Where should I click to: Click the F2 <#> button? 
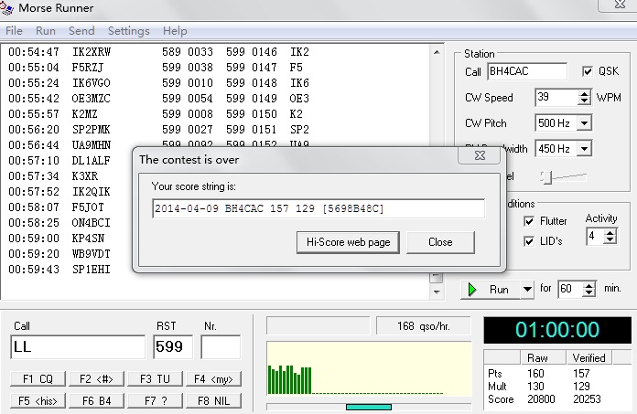tap(96, 379)
